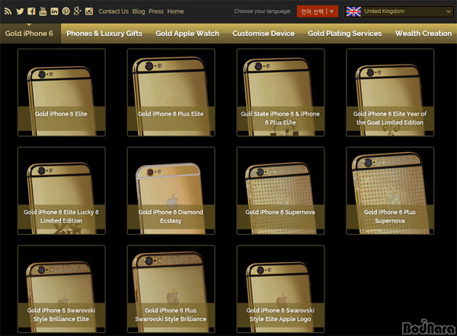Open the Swarovski Style Elite Apple Logo tile
457x336 pixels.
[280, 289]
